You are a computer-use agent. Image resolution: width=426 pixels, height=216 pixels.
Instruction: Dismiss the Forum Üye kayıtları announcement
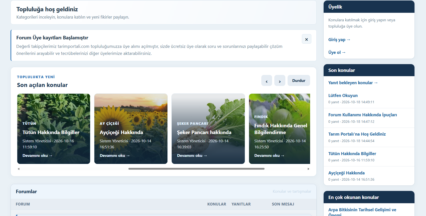click(306, 39)
